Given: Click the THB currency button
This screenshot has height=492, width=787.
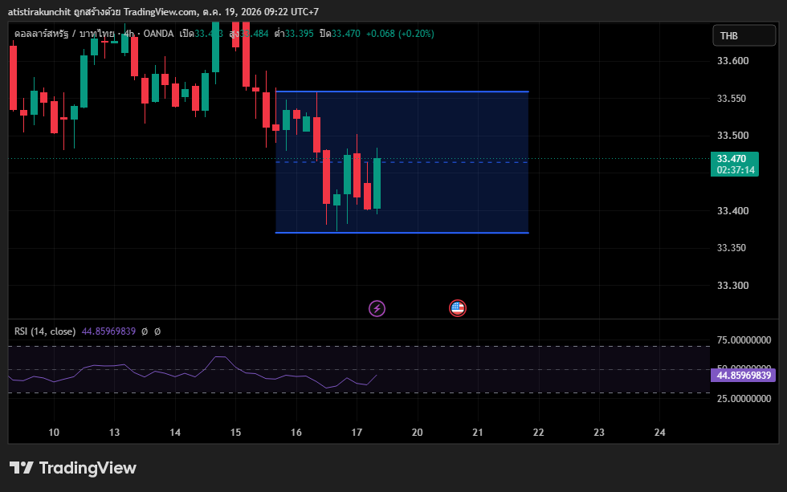Looking at the screenshot, I should pyautogui.click(x=744, y=35).
